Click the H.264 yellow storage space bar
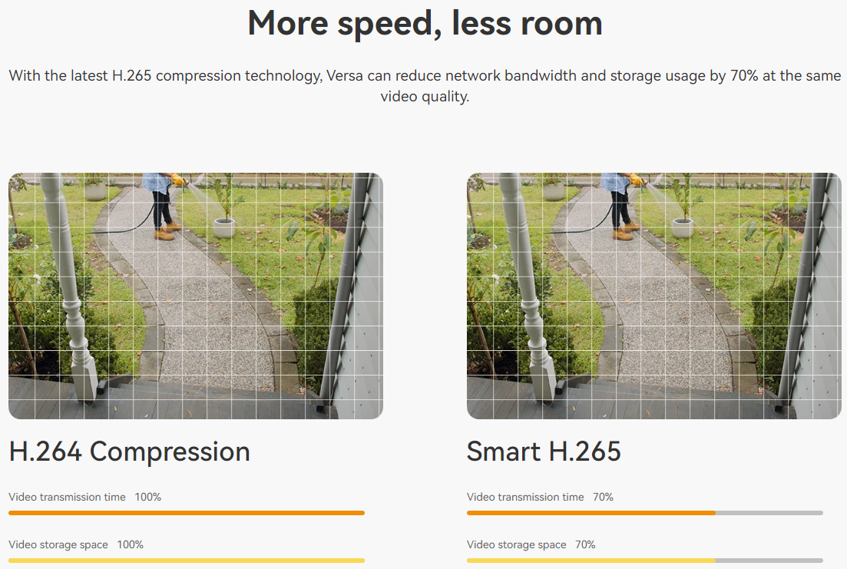847x569 pixels. [187, 561]
